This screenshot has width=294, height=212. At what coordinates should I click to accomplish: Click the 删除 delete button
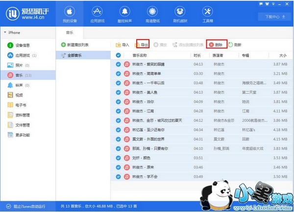pos(217,45)
